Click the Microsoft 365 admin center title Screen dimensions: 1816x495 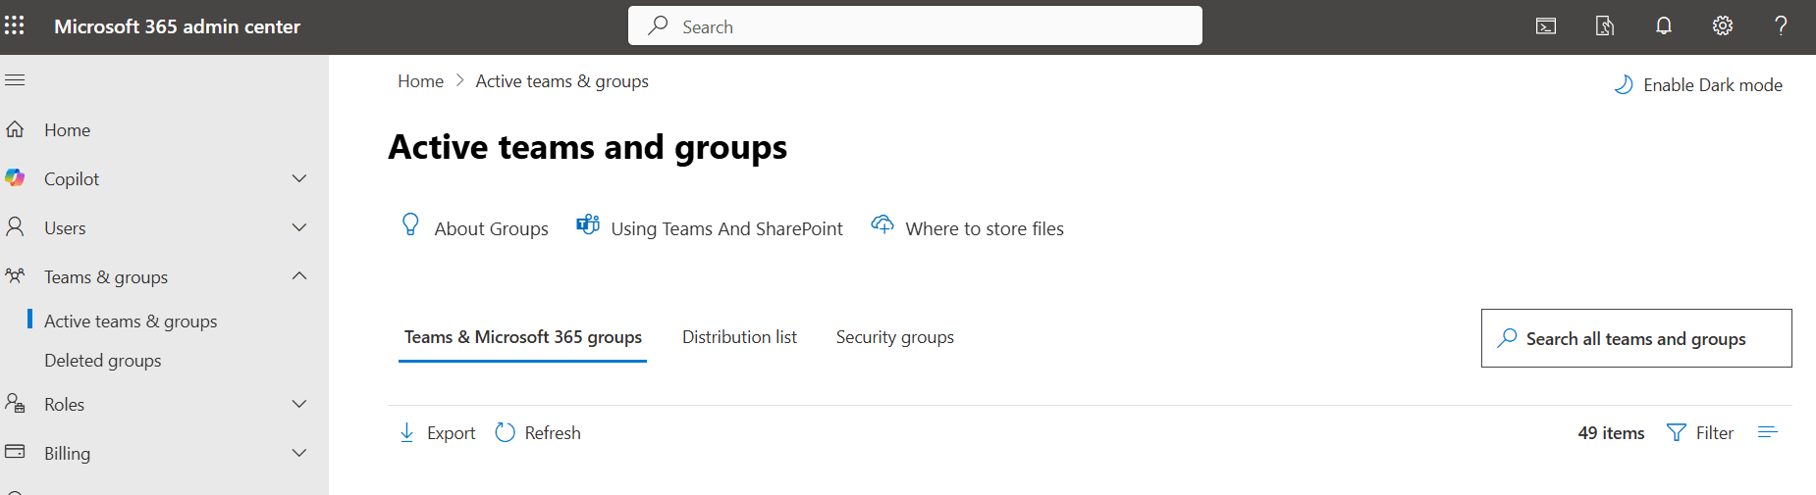pyautogui.click(x=177, y=26)
